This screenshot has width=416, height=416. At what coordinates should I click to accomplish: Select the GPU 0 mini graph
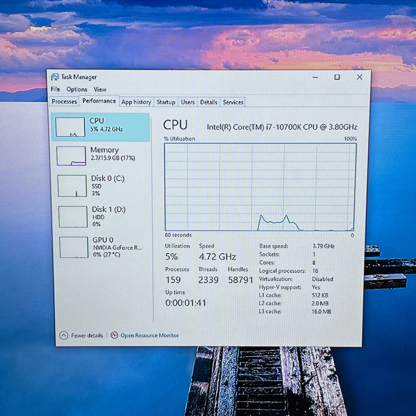pyautogui.click(x=74, y=247)
